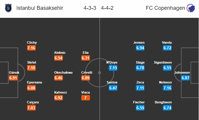Click Epureanu's 6.08 rating badge

pyautogui.click(x=31, y=88)
